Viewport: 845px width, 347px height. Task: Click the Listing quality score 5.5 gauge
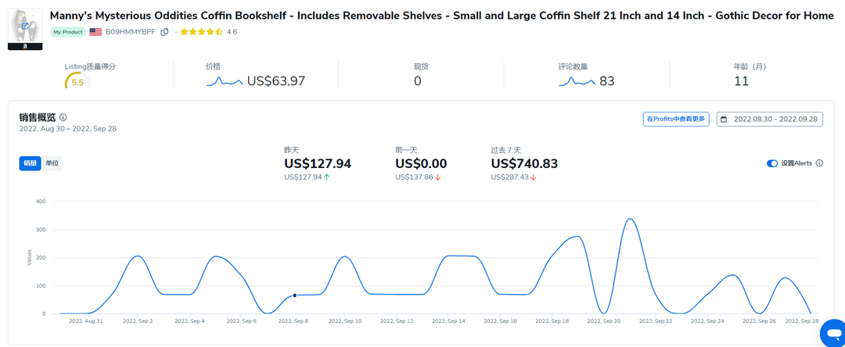[77, 81]
